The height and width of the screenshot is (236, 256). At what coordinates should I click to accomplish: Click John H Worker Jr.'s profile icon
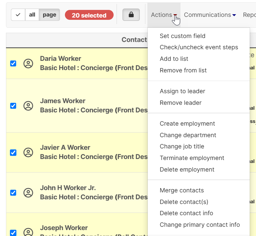tap(28, 193)
